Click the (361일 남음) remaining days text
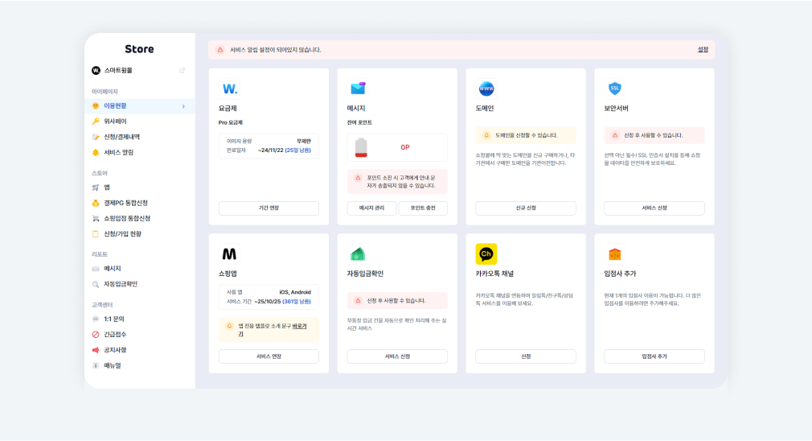Viewport: 812px width, 441px height. tap(297, 302)
